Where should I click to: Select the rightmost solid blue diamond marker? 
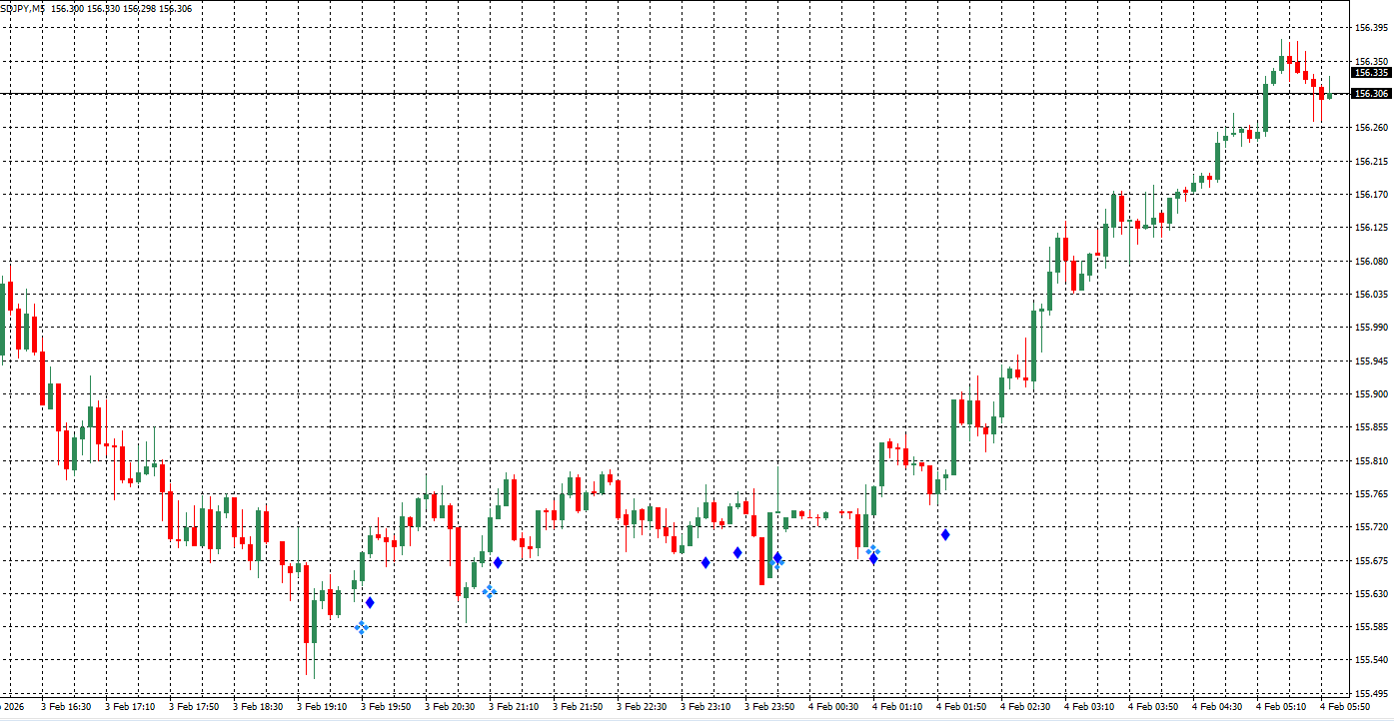pos(944,535)
